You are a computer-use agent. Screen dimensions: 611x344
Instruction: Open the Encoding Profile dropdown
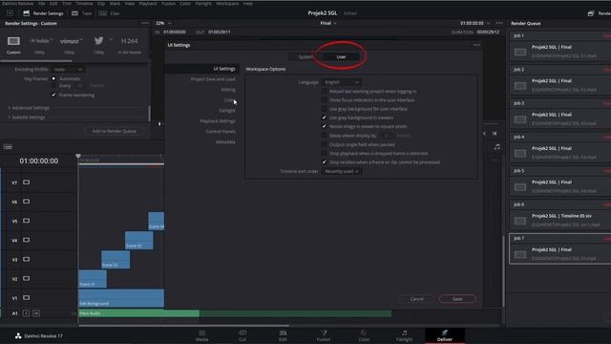(x=68, y=70)
